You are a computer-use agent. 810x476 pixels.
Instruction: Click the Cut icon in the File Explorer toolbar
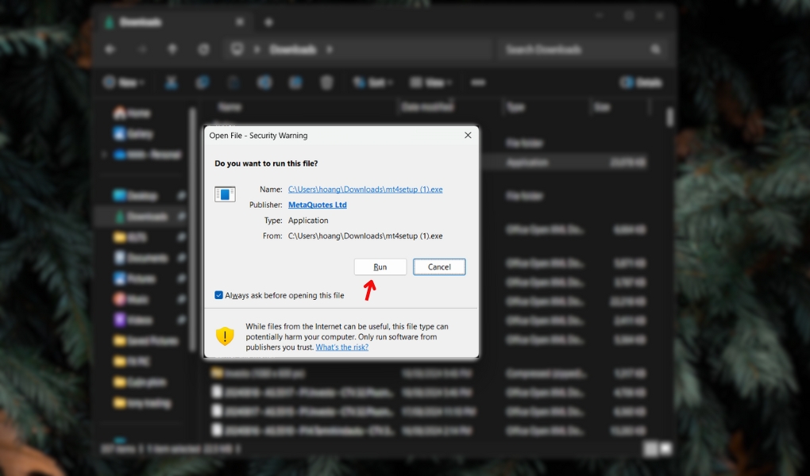tap(172, 83)
